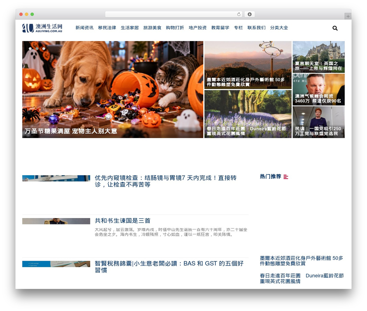This screenshot has width=367, height=311.
Task: Open the Duneira藍鈴花節 garden tile
Action: (248, 114)
